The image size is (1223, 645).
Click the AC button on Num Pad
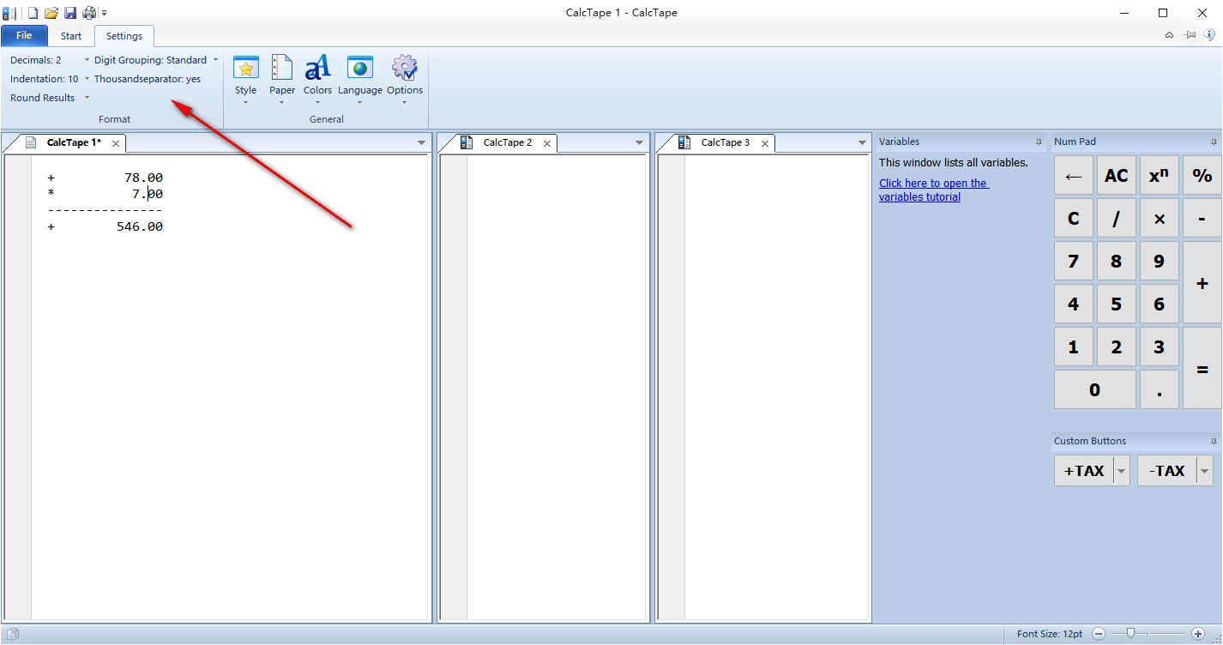(x=1116, y=176)
